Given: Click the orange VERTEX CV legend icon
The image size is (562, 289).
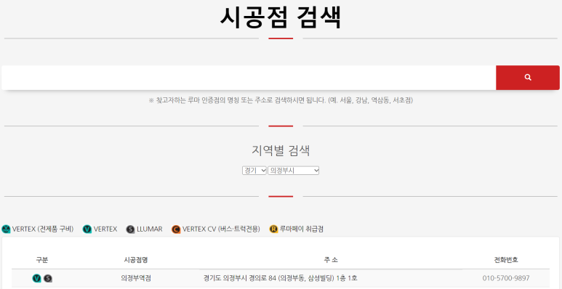Looking at the screenshot, I should coord(176,229).
